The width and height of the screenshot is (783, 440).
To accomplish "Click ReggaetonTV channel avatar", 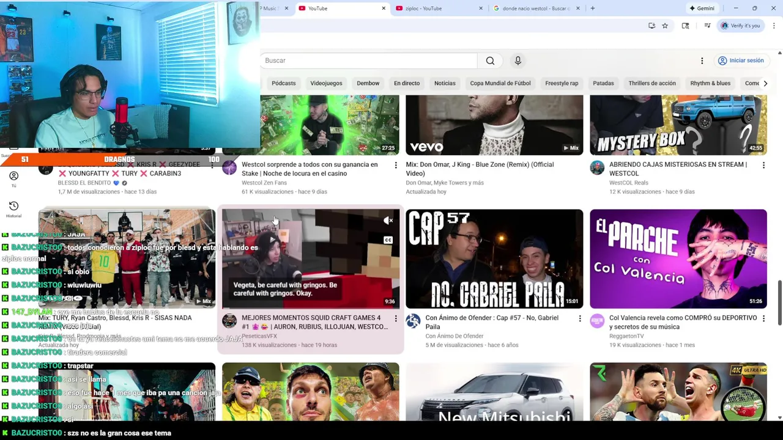I will click(x=597, y=321).
